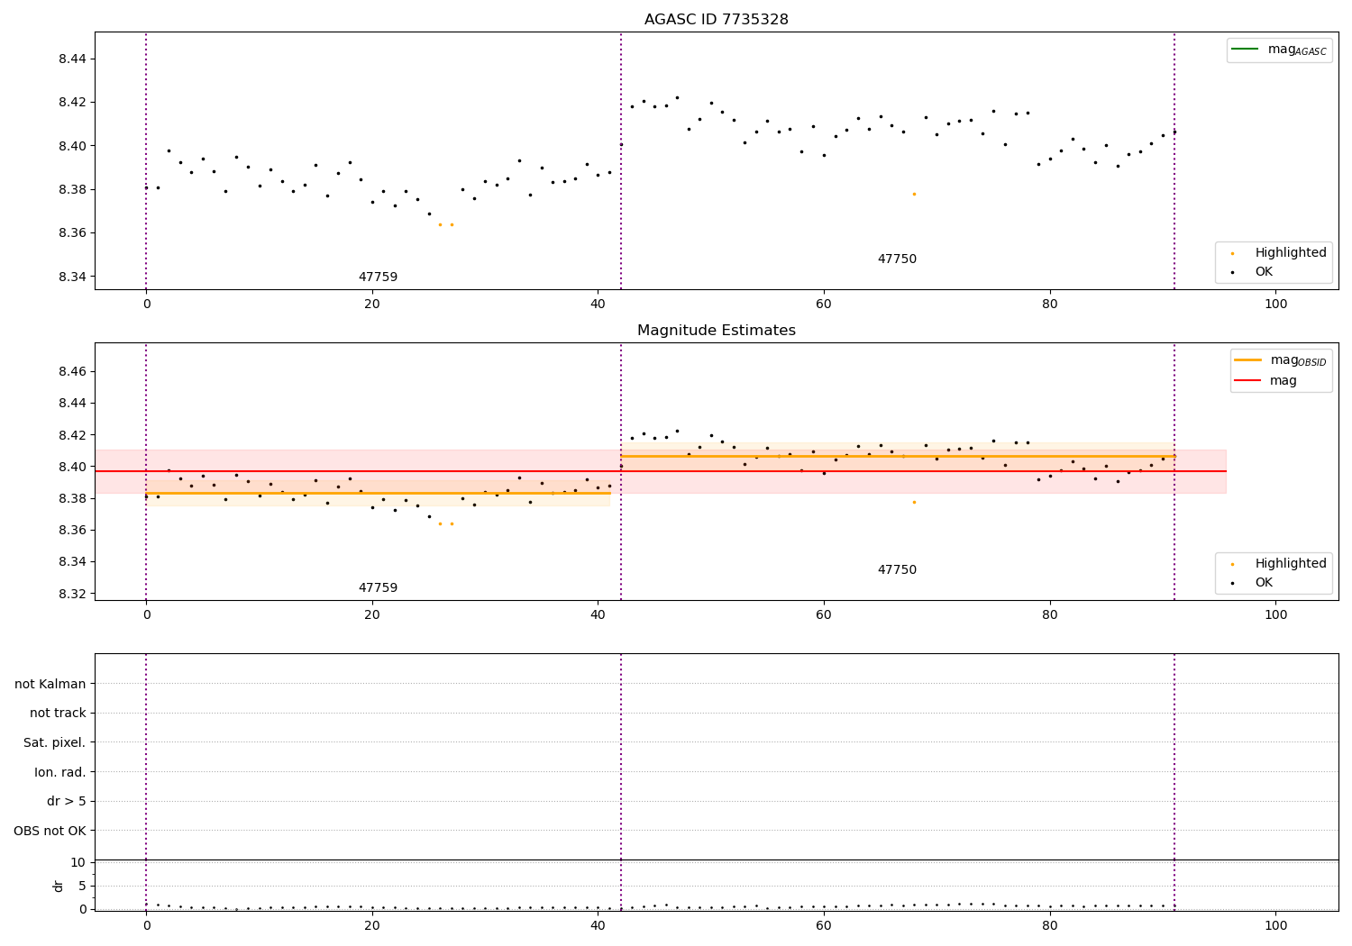Screen dimensions: 1352x946
Task: Click the 'Sat. pixel.' axis label
Action: tap(55, 743)
